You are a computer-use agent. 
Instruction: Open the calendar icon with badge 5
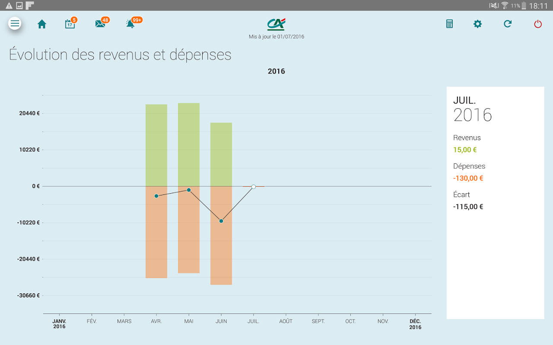70,23
